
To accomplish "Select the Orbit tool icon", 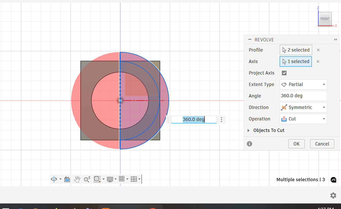I will pos(54,179).
